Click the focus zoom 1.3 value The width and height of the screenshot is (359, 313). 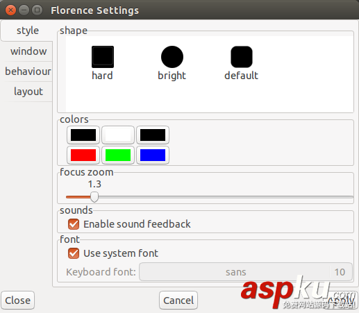coord(94,184)
